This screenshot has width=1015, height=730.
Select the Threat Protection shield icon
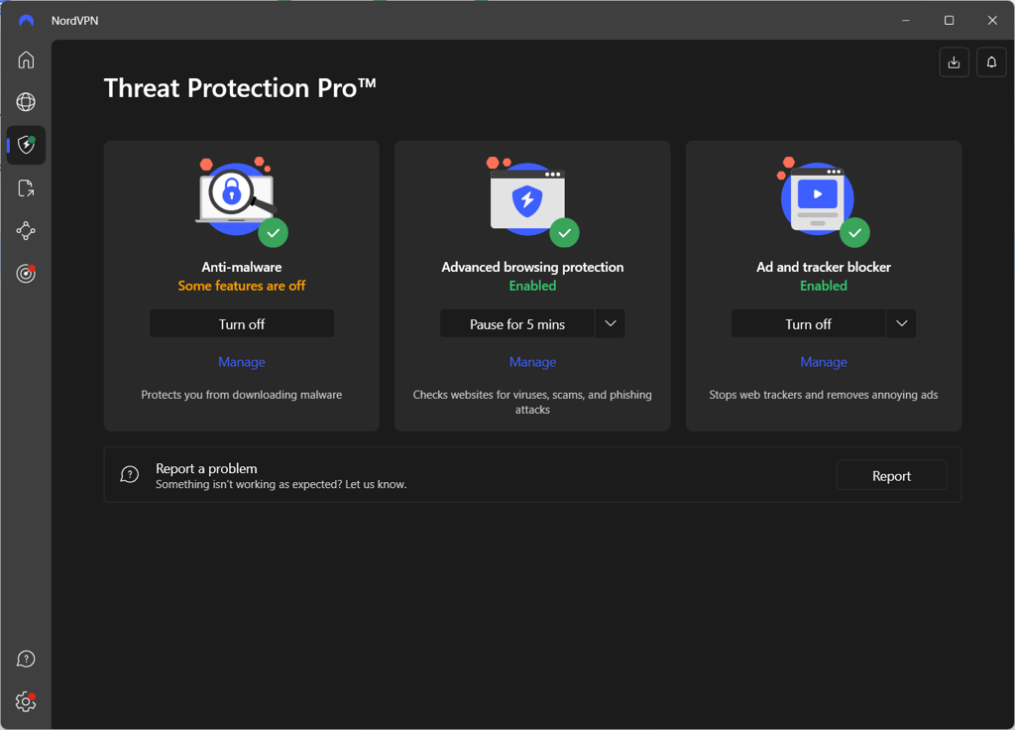click(x=26, y=145)
